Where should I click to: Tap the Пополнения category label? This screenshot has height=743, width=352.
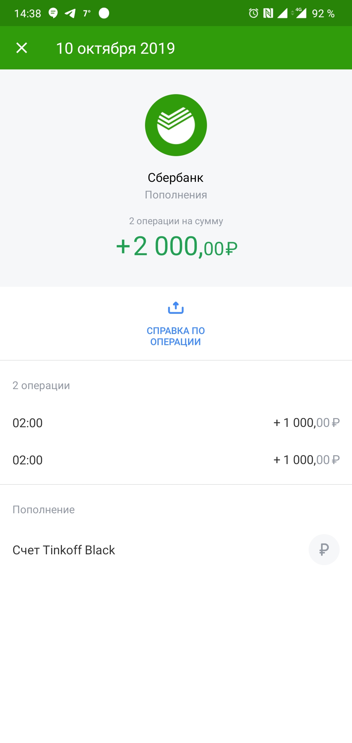[x=176, y=195]
